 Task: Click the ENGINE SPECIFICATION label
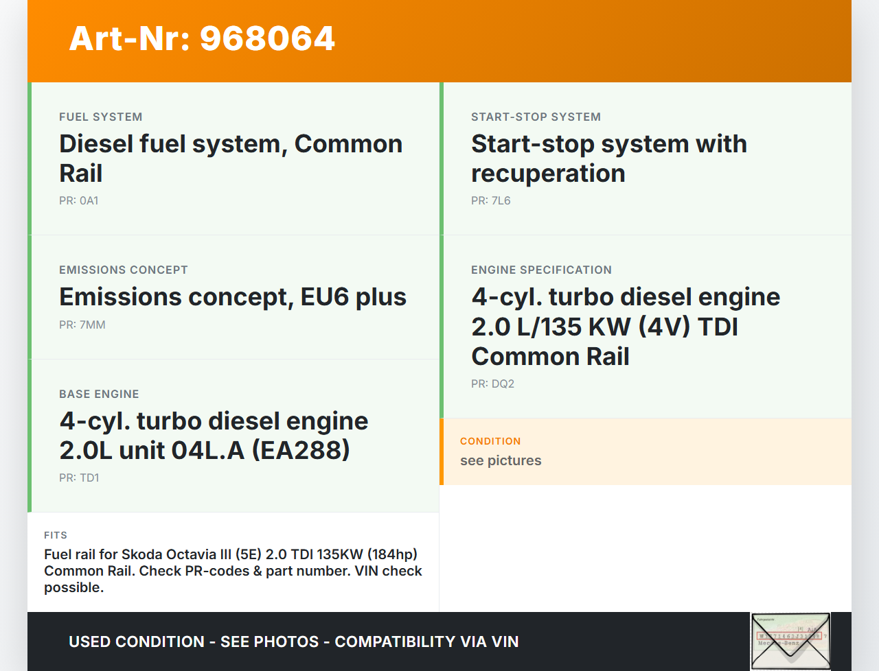541,270
